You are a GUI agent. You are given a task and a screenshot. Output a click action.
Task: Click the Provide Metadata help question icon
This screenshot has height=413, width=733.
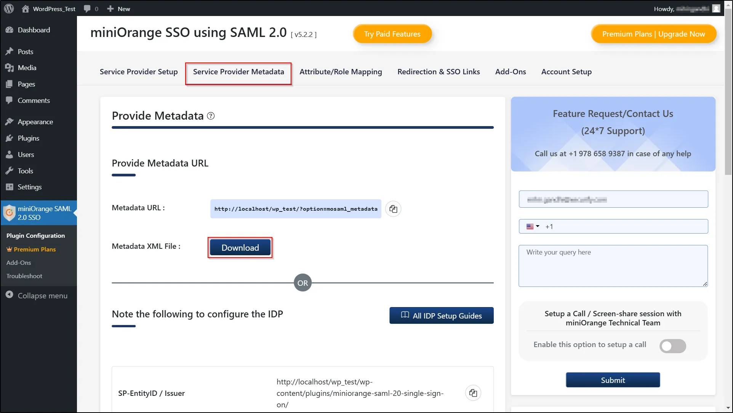211,116
